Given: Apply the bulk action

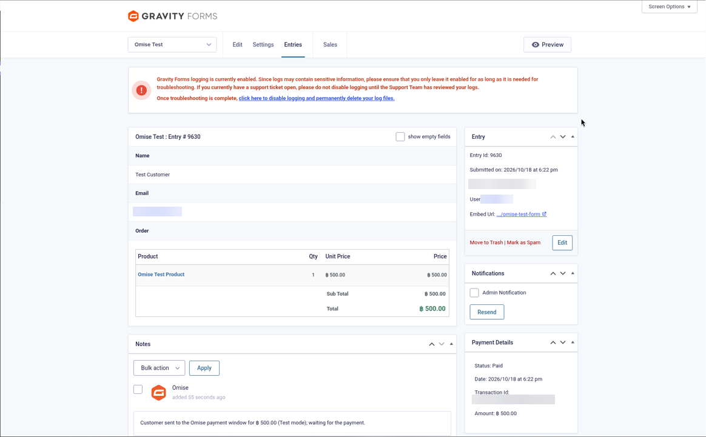Looking at the screenshot, I should (204, 368).
